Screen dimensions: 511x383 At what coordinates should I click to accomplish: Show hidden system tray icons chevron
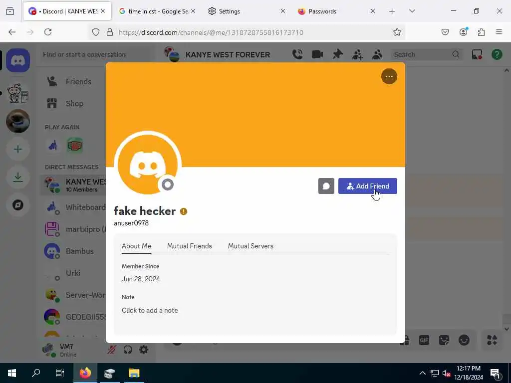(422, 373)
